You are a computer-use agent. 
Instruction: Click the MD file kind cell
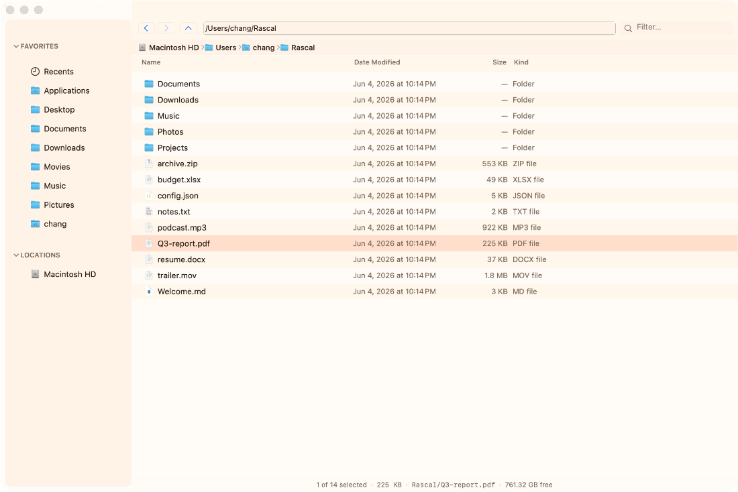point(525,292)
